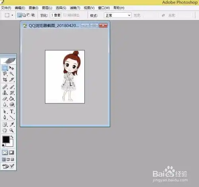199x187 pixels.
Task: Select the Slice tool
Action: click(12, 79)
